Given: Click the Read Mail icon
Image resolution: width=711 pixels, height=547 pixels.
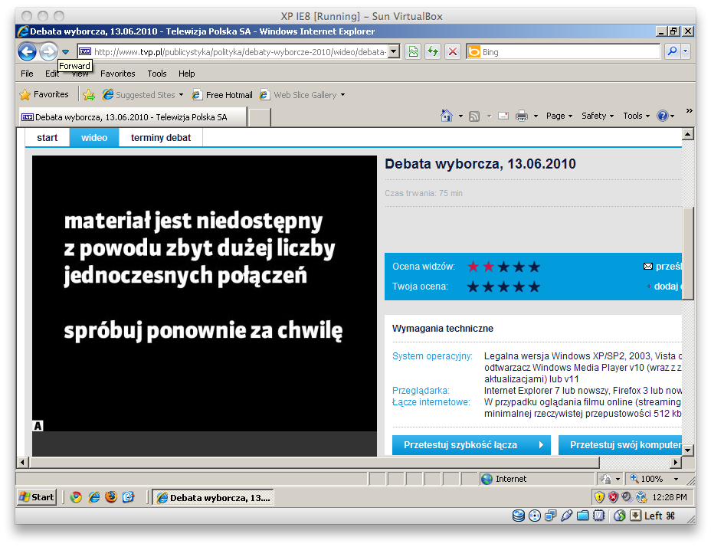Looking at the screenshot, I should pyautogui.click(x=503, y=116).
